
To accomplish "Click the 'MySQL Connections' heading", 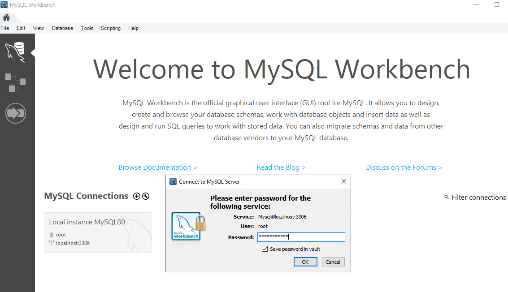I will (x=86, y=196).
